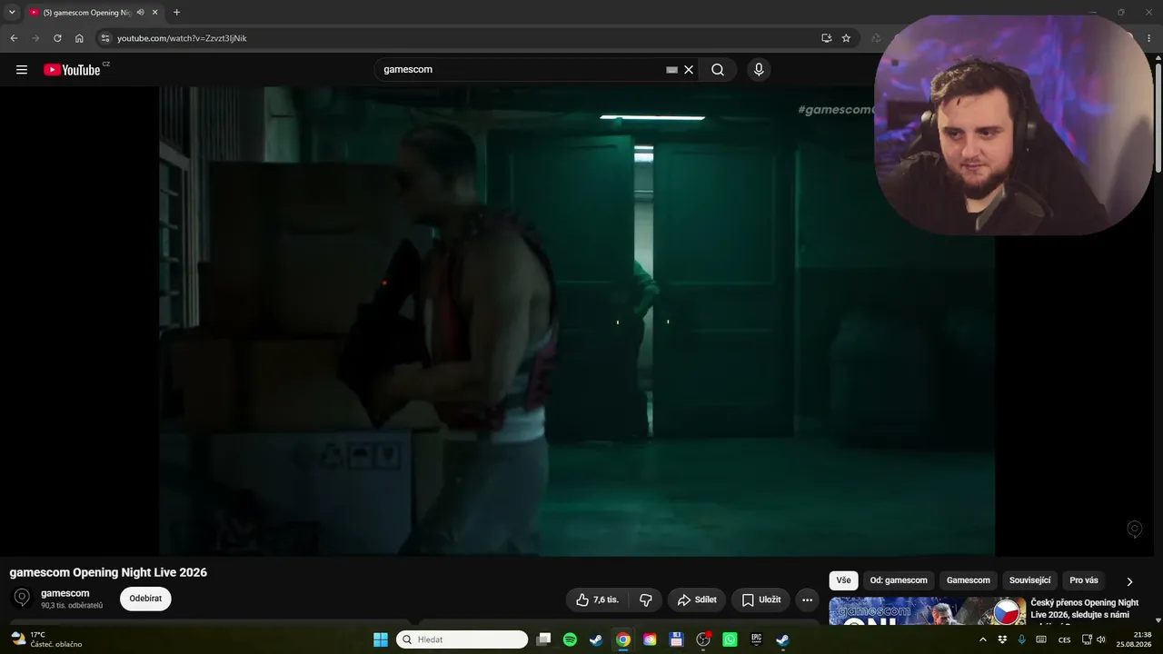The width and height of the screenshot is (1163, 654).
Task: Clear the gamescom search query
Action: [689, 70]
